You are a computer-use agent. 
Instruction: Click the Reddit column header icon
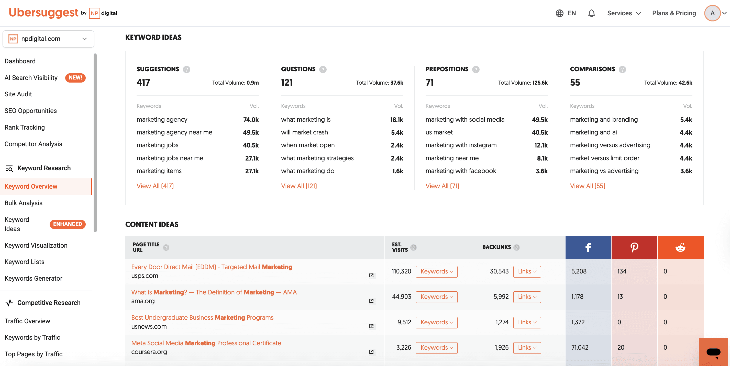tap(680, 247)
